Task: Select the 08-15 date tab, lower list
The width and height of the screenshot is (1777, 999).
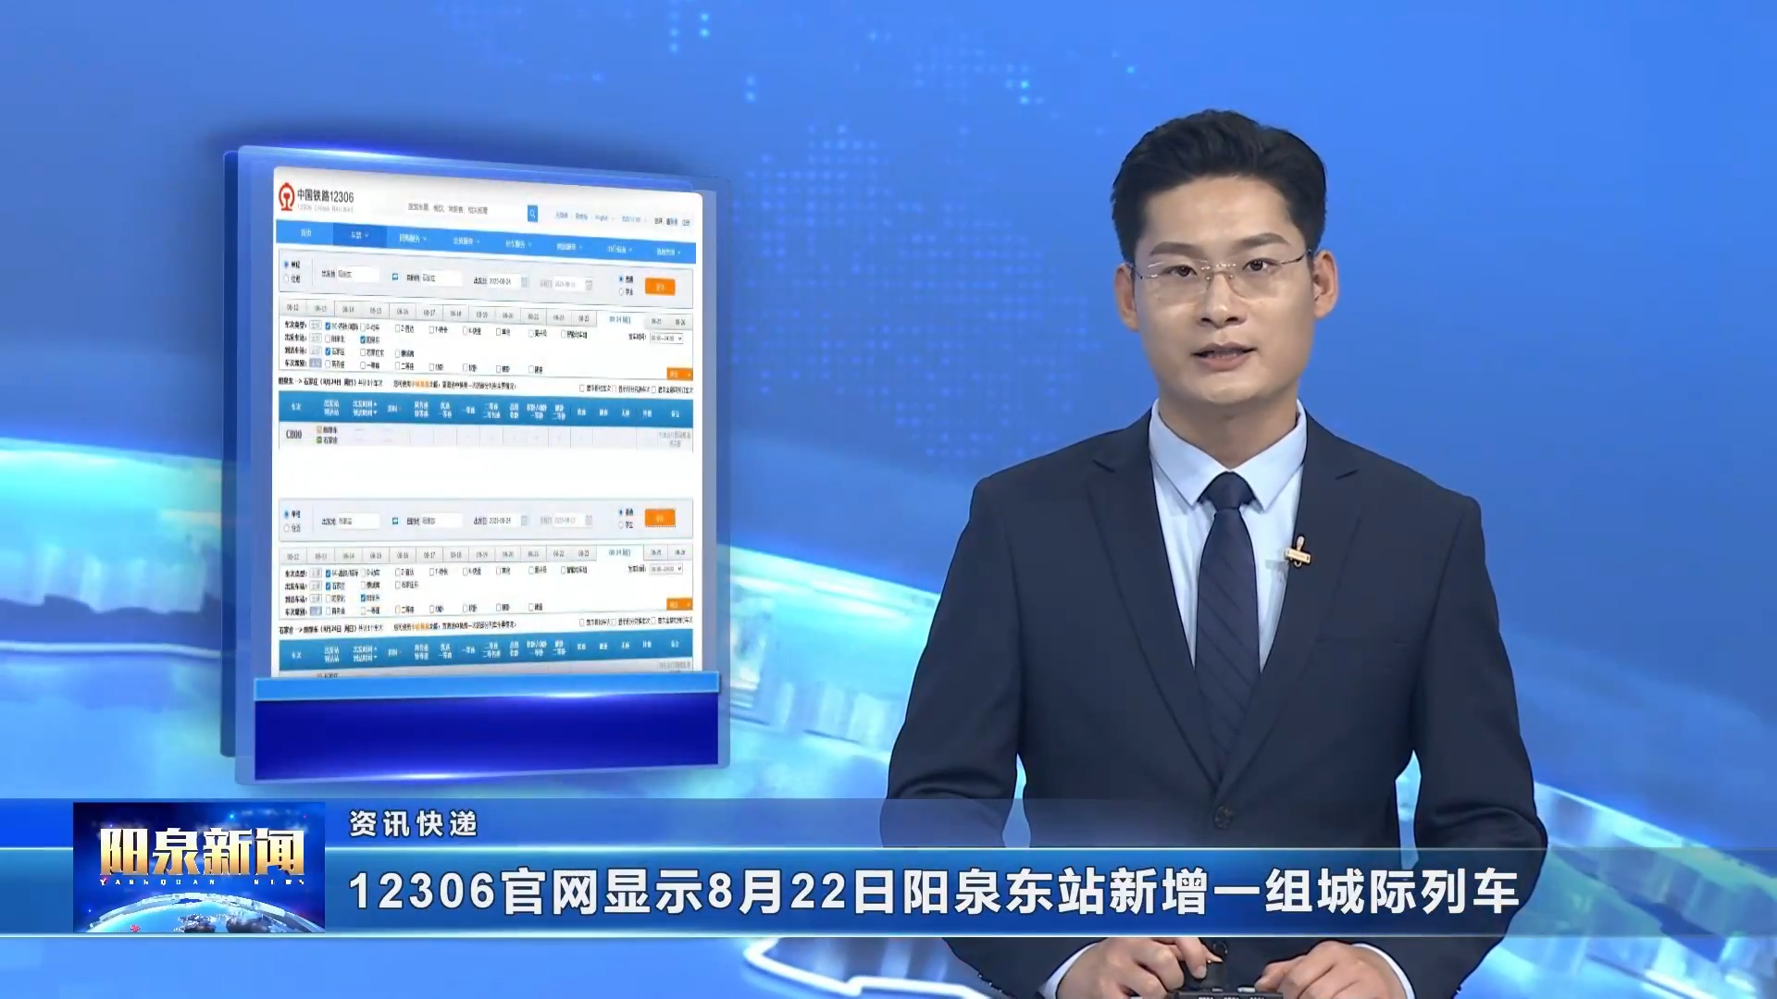Action: [376, 555]
